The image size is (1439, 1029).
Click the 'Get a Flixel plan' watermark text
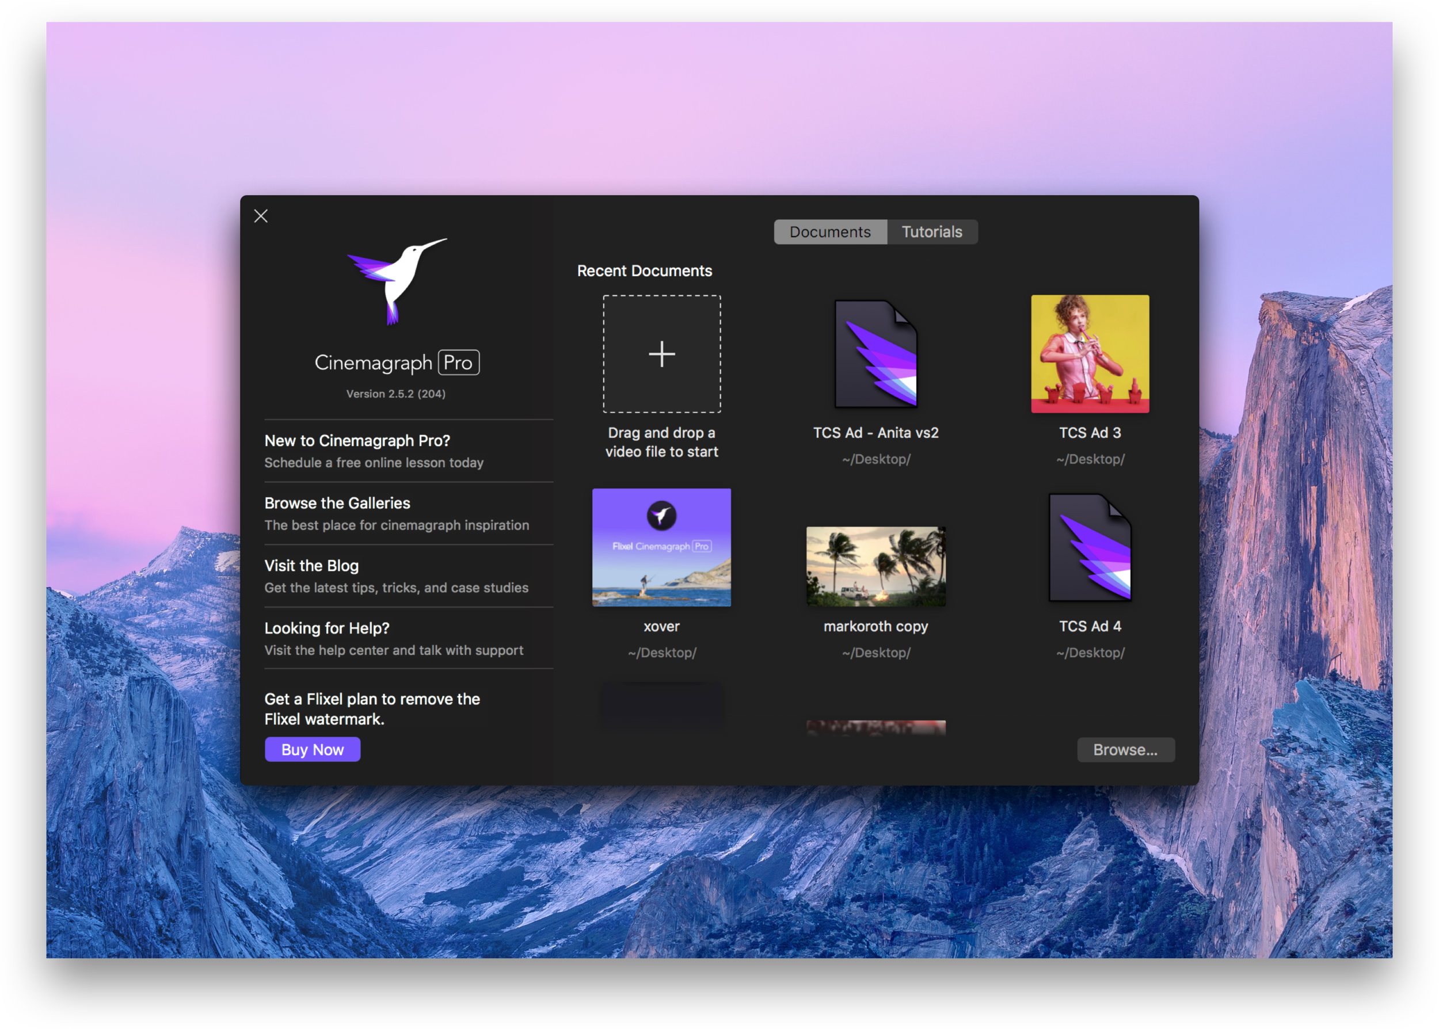tap(372, 709)
